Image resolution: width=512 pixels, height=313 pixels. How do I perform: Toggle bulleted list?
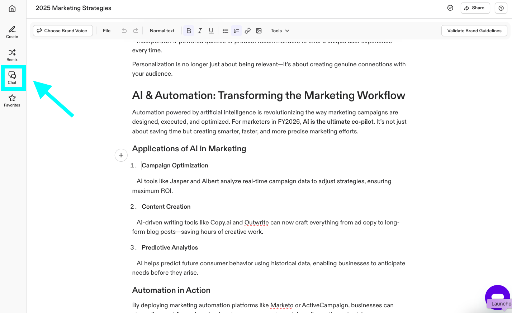coord(226,31)
